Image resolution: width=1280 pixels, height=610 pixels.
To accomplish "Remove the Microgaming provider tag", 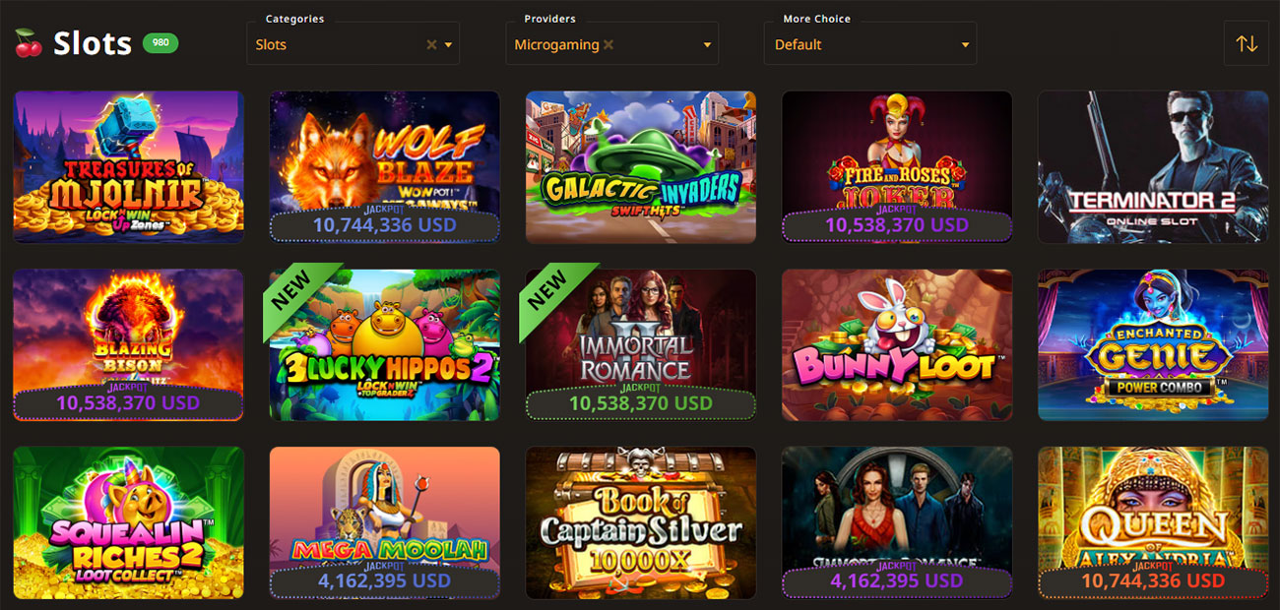I will click(x=608, y=44).
